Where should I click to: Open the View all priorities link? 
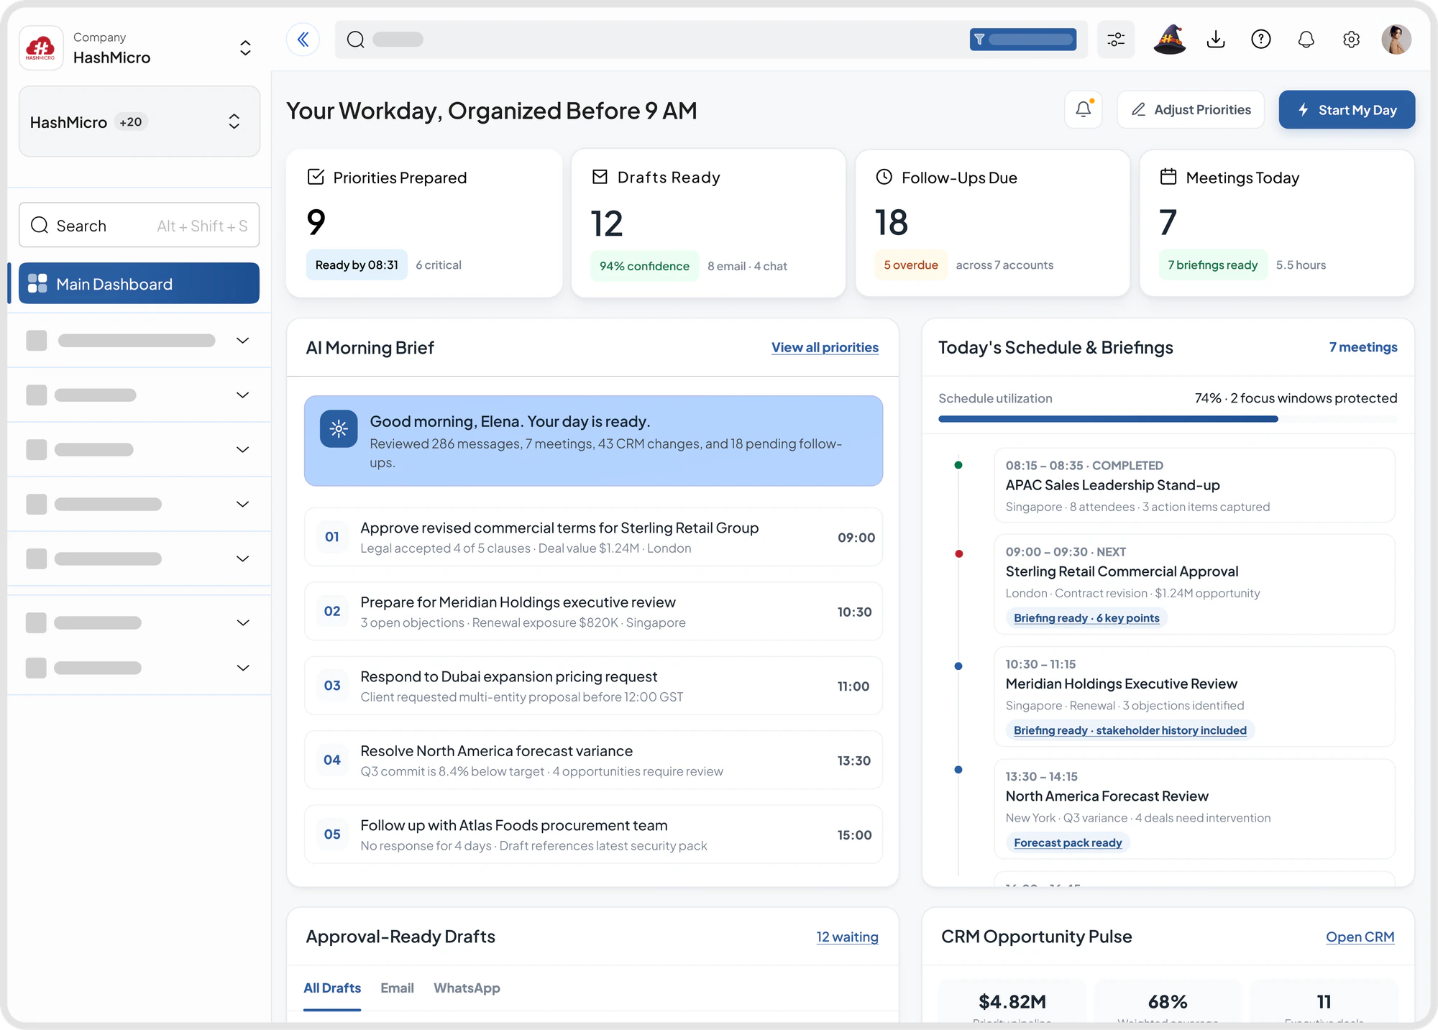click(x=825, y=347)
